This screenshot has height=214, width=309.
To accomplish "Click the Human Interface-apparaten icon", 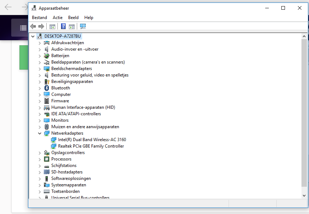I will coord(47,107).
